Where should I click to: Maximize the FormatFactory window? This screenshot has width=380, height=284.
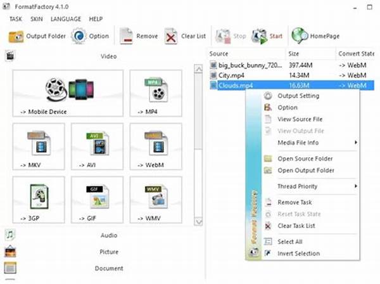click(370, 7)
